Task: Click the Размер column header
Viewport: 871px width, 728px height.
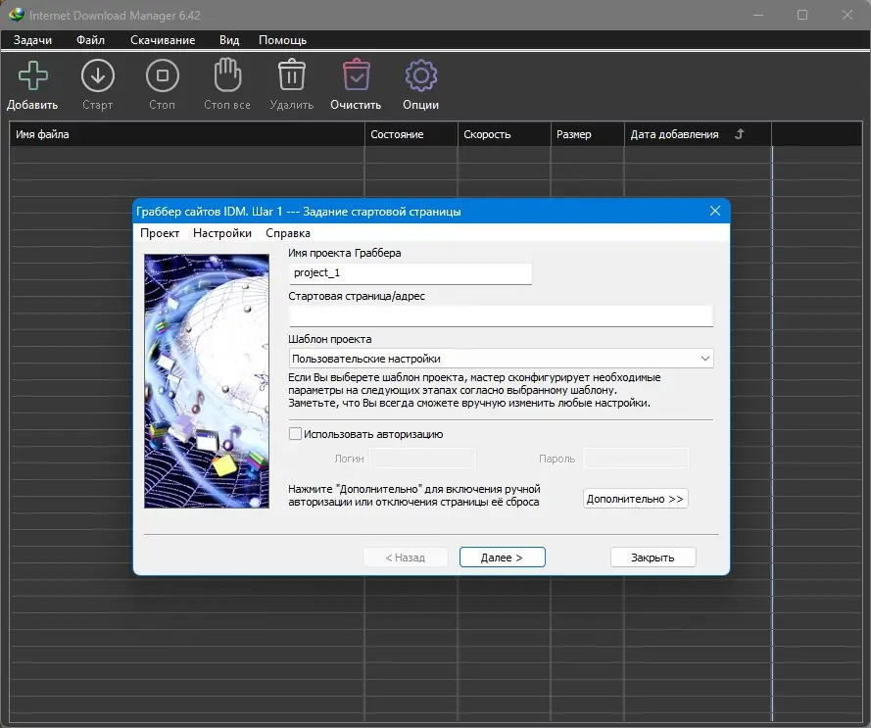Action: 587,134
